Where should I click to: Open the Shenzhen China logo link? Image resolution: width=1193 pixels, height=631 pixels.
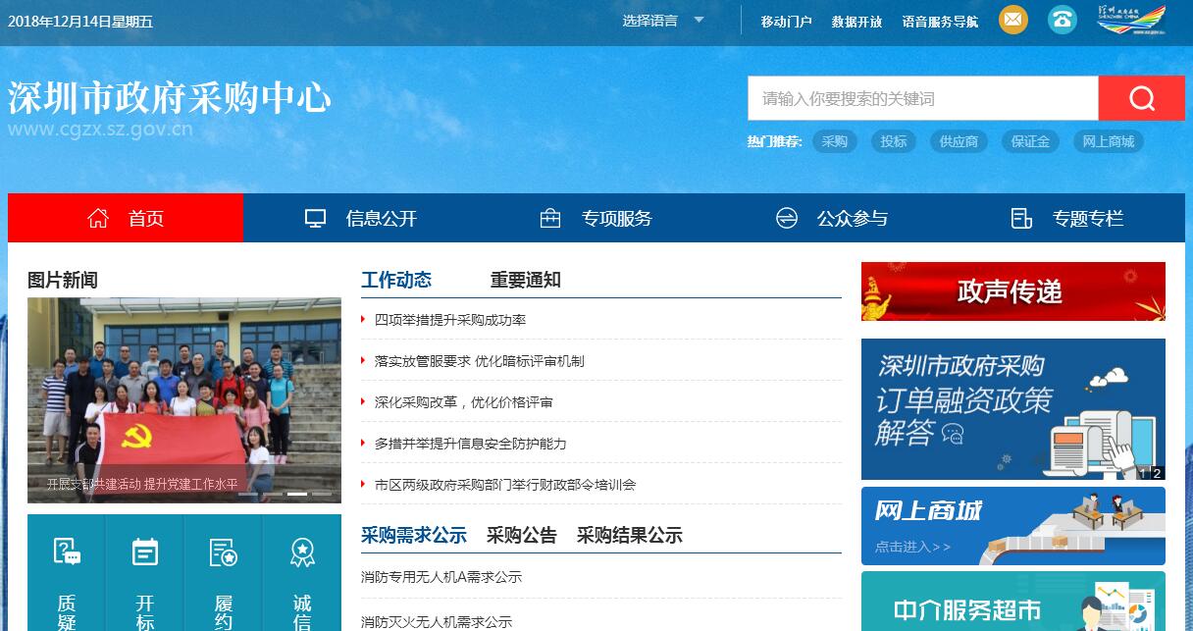click(1131, 20)
